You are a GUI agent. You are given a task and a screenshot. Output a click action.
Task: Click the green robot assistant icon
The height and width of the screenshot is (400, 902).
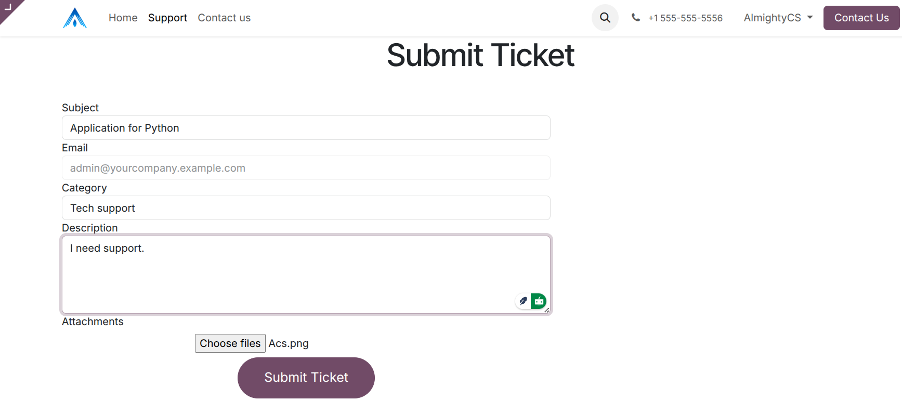(539, 301)
